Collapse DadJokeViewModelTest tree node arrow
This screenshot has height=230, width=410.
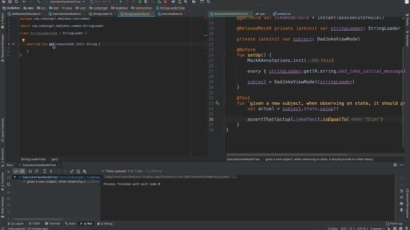coord(15,177)
